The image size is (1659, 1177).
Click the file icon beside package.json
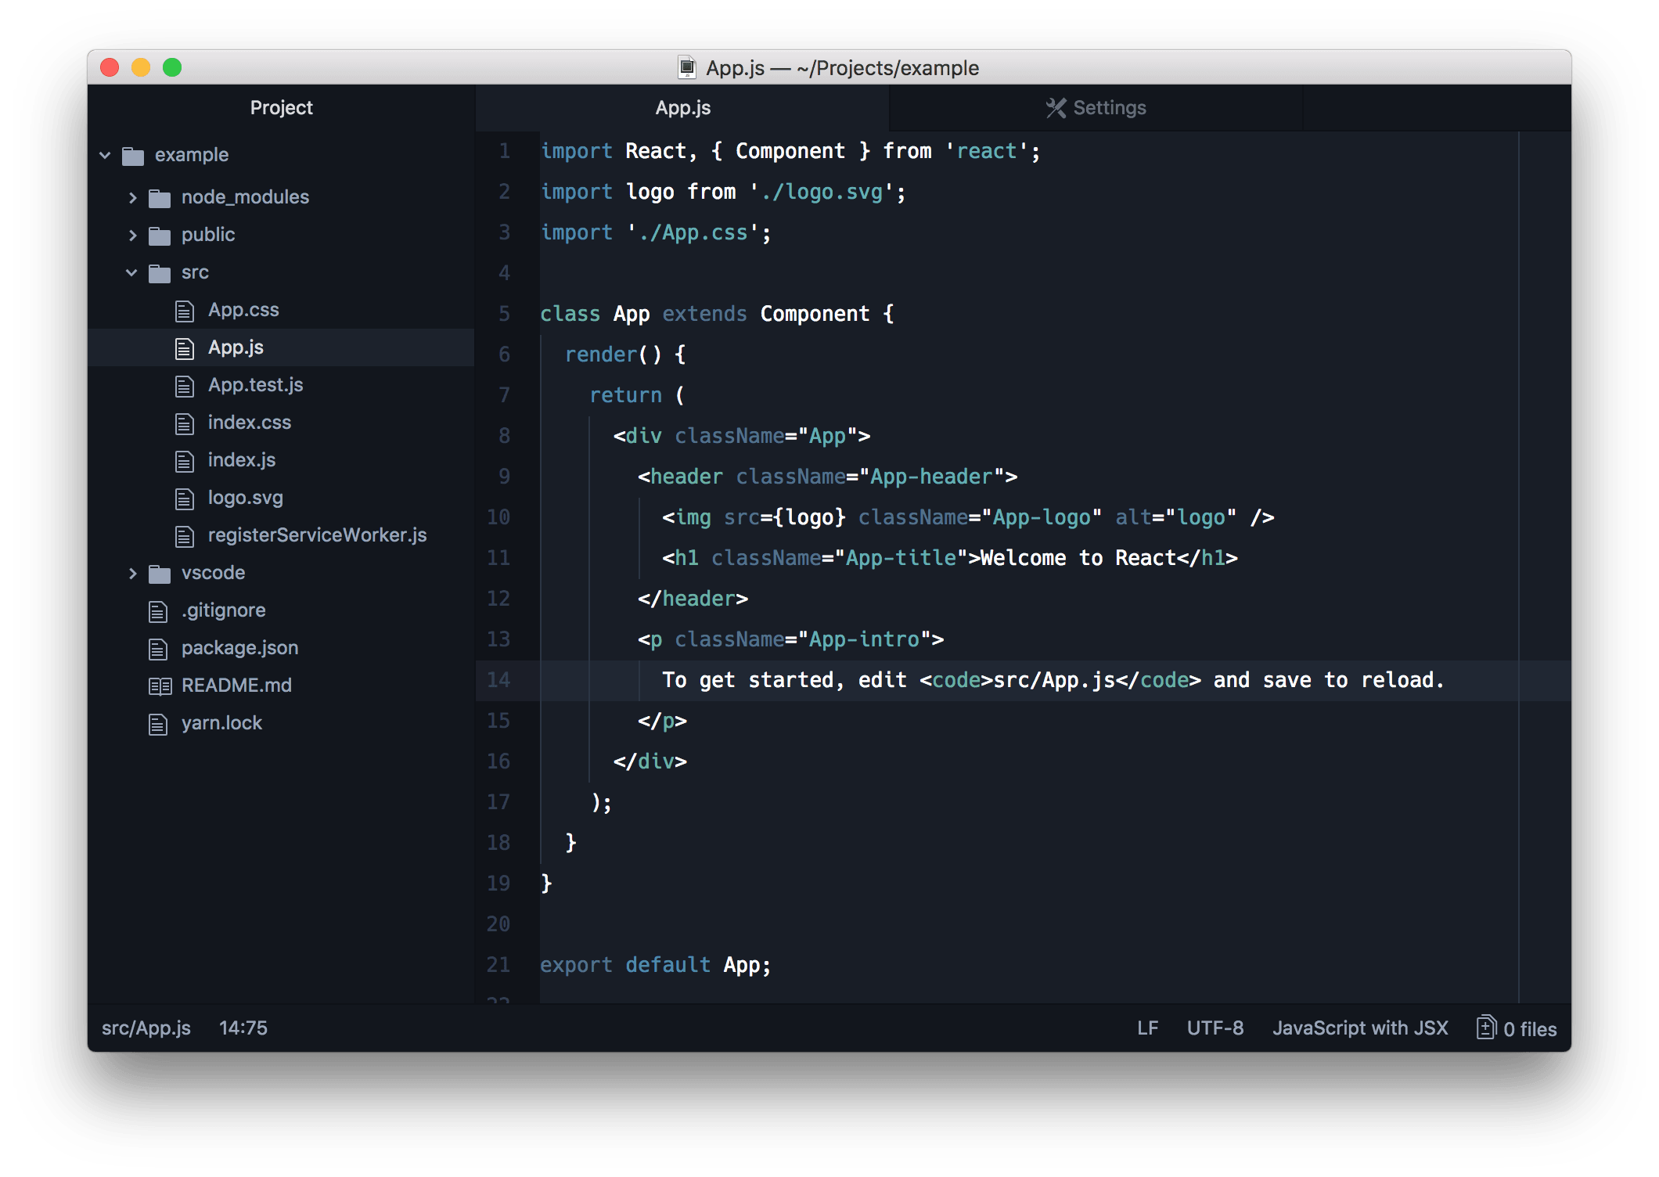click(x=158, y=649)
